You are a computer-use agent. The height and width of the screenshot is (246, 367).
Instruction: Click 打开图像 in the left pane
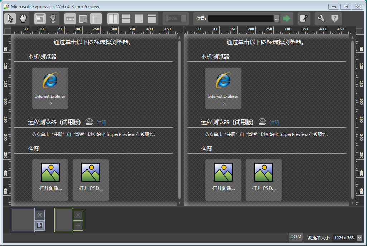(x=50, y=180)
